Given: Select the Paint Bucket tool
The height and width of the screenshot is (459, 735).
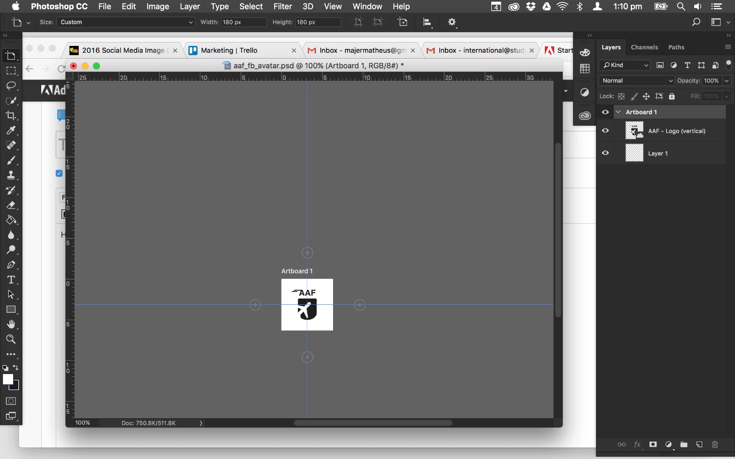Looking at the screenshot, I should point(11,220).
